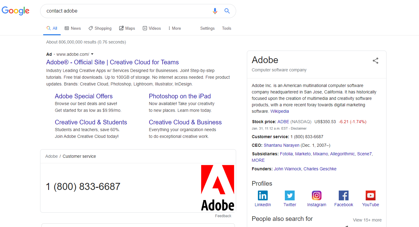The width and height of the screenshot is (419, 227).
Task: Open the Photoshop on the iPad sitelink
Action: 180,96
